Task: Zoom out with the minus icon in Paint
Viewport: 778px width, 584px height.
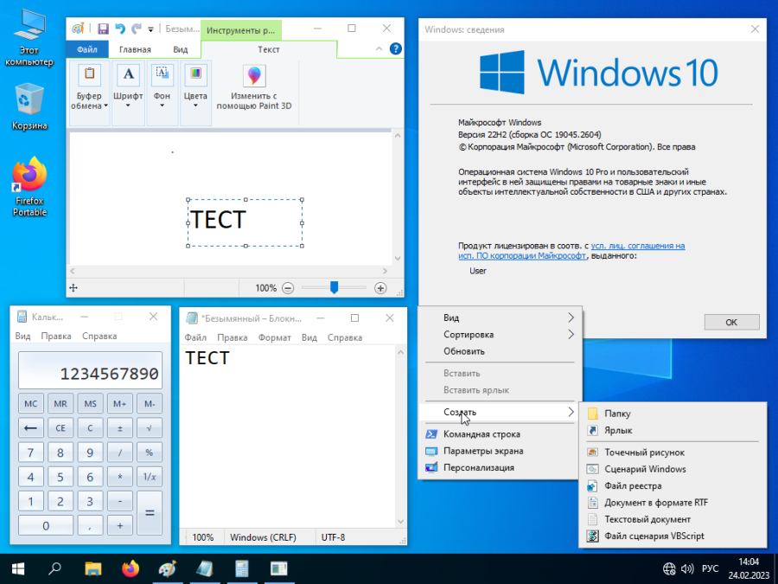Action: tap(288, 288)
